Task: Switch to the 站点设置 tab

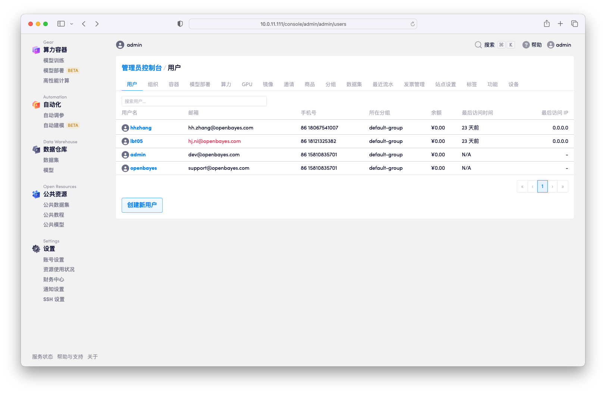Action: pos(446,84)
